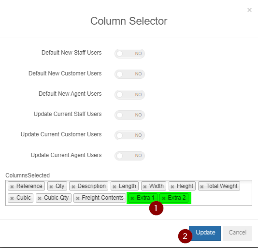Remove the Length column tag
The width and height of the screenshot is (258, 248).
pos(115,187)
